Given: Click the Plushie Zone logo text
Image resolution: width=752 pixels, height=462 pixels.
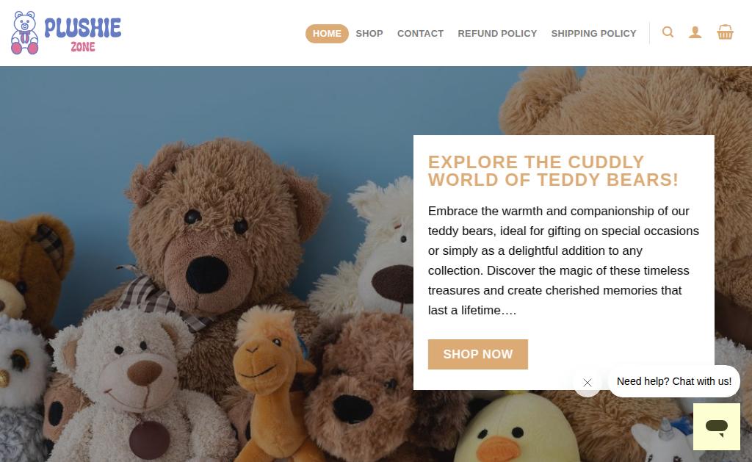Looking at the screenshot, I should [82, 34].
